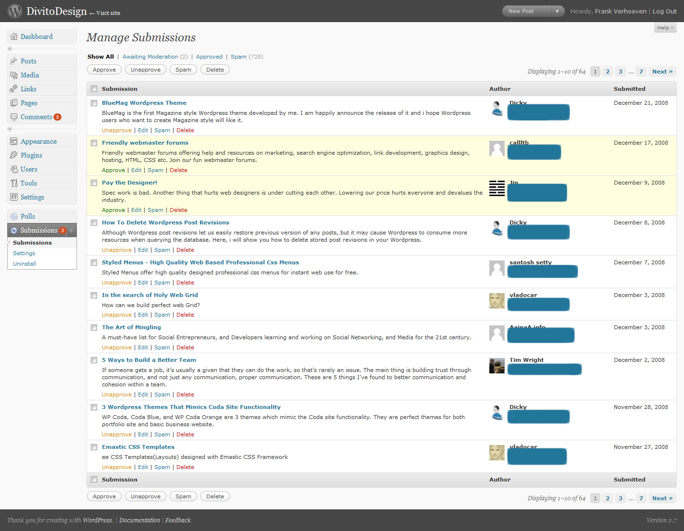Click the Appearance icon in sidebar
684x531 pixels.
click(x=14, y=141)
